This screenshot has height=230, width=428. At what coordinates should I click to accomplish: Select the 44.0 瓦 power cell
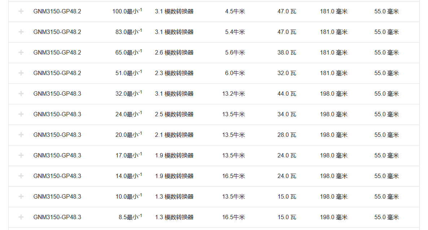tap(287, 94)
